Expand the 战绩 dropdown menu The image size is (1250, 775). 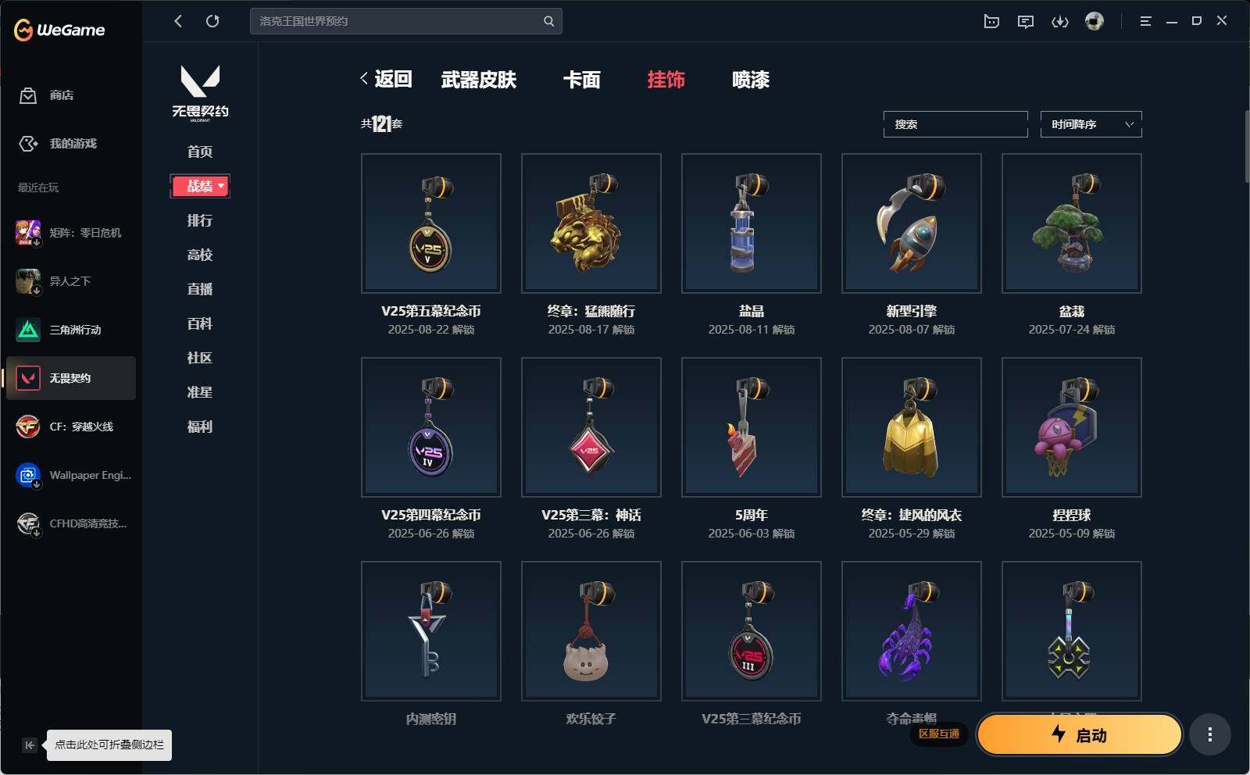coord(200,186)
